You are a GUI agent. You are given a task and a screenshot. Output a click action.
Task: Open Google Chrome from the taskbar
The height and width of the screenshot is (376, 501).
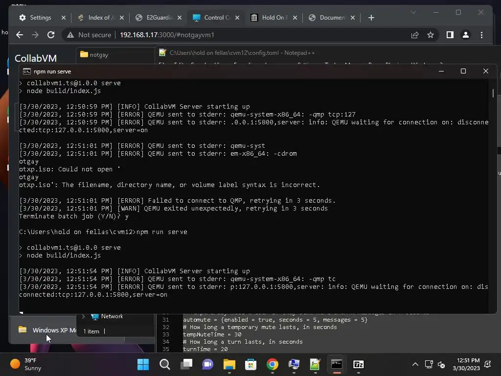272,364
